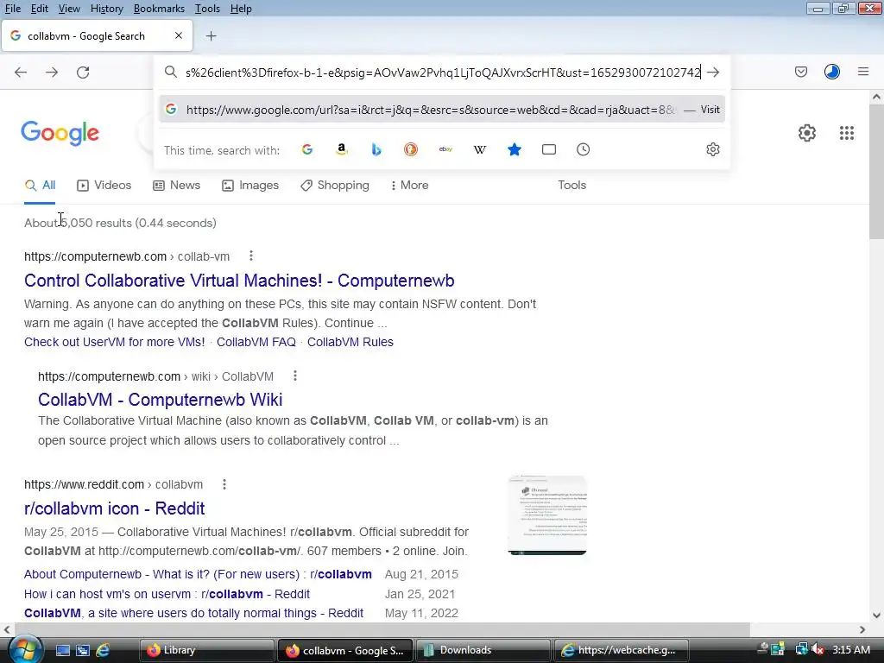Open Google quick settings gear
The height and width of the screenshot is (663, 884).
click(807, 133)
